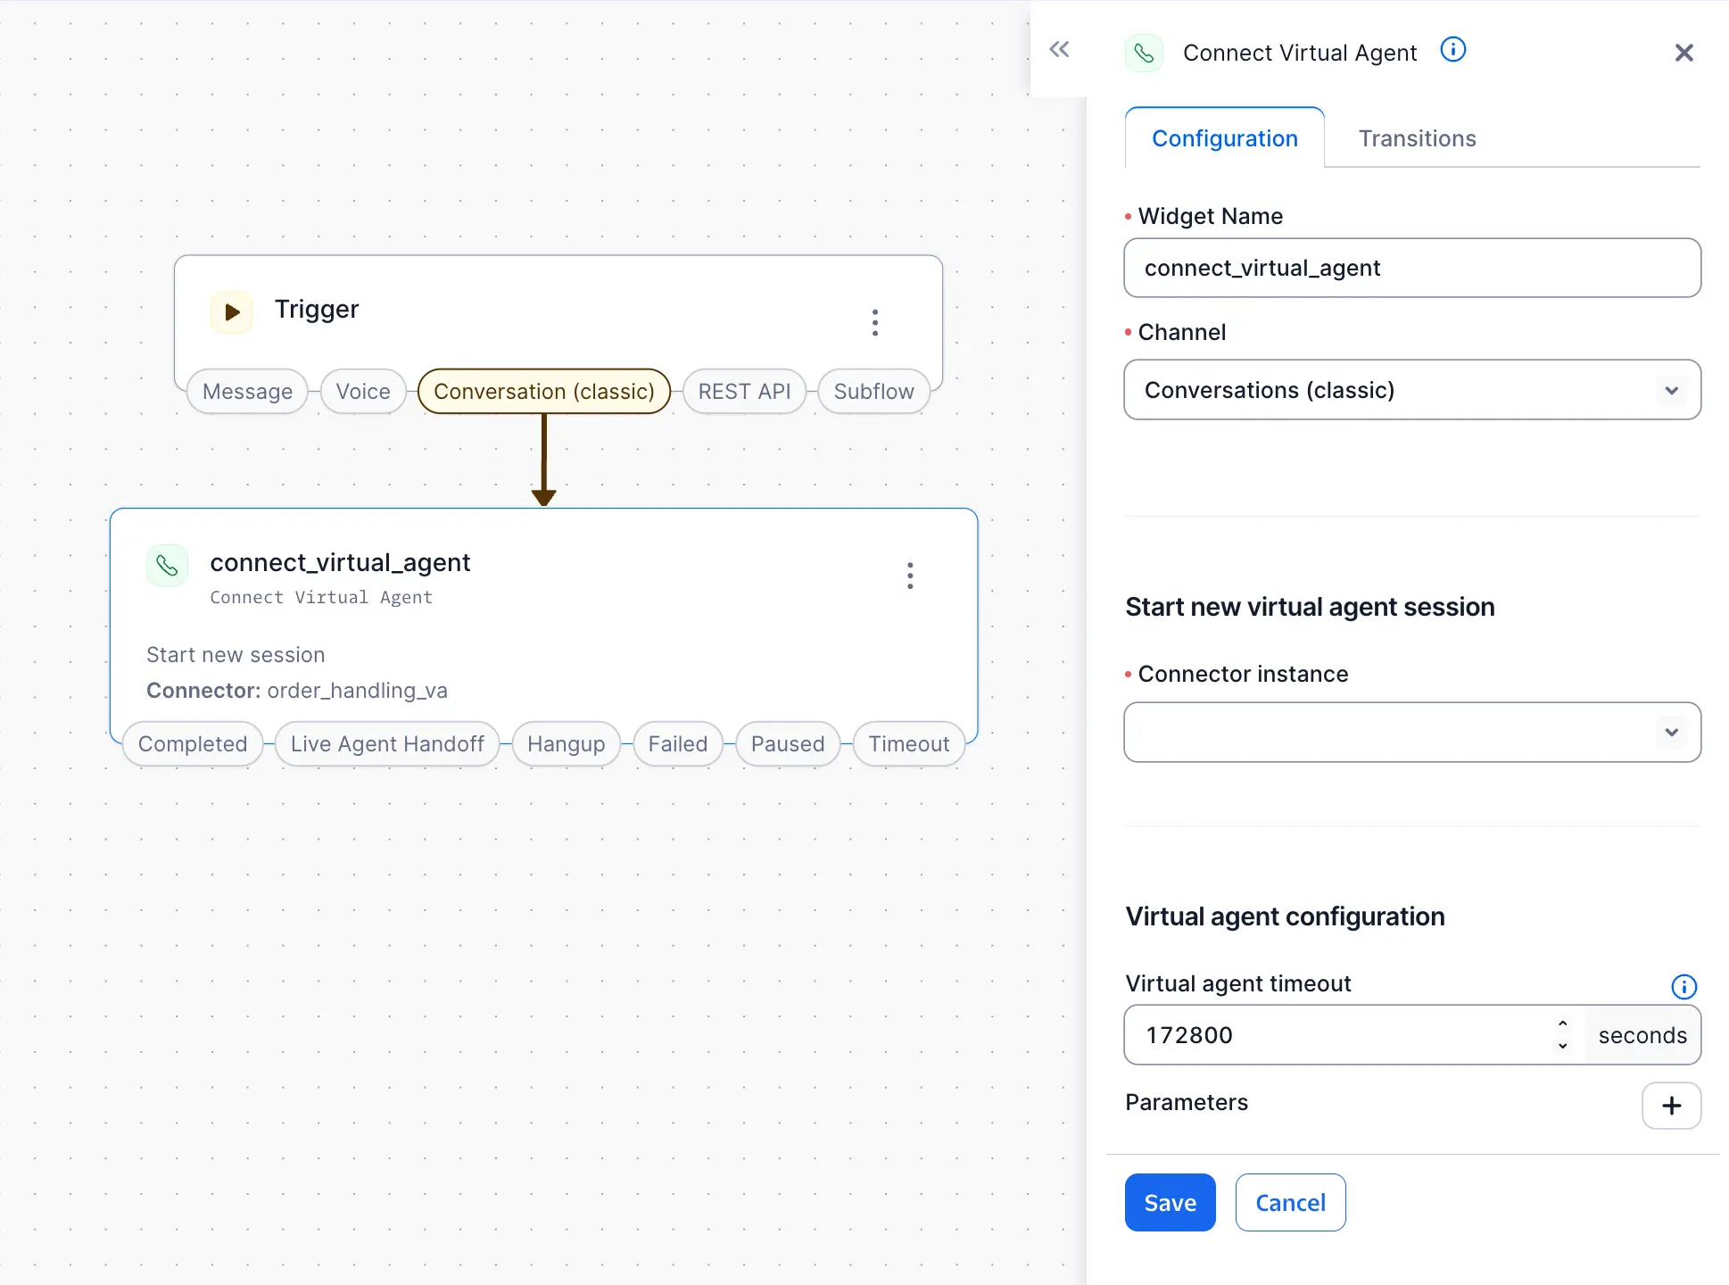
Task: Select the Message trigger output
Action: tap(247, 392)
